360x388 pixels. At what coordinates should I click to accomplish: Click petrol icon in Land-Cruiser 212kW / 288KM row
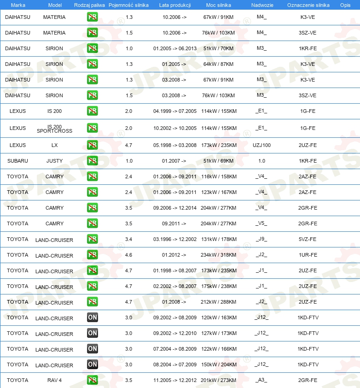92,302
